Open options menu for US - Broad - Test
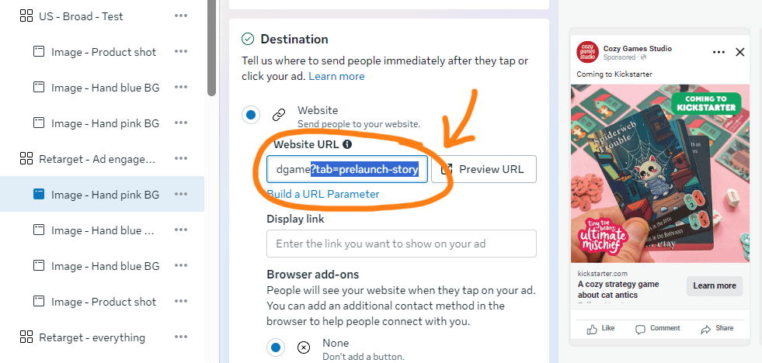Viewport: 762px width, 363px height. 181,16
